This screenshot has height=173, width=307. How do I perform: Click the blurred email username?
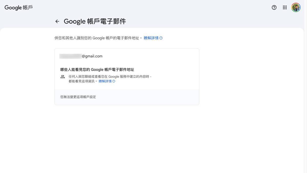(70, 56)
